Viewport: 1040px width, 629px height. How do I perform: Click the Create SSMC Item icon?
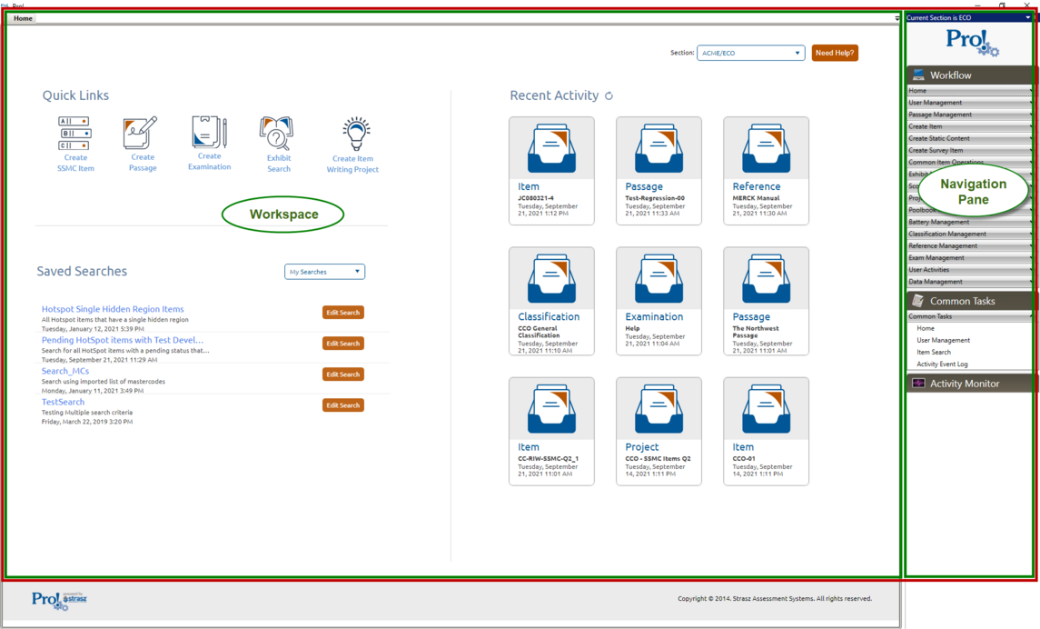(74, 134)
